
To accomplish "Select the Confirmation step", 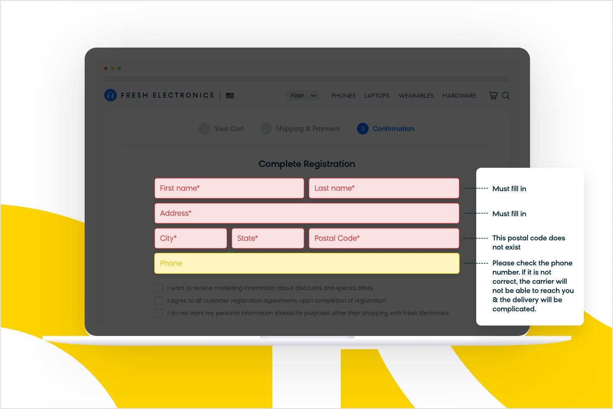I will click(x=386, y=129).
